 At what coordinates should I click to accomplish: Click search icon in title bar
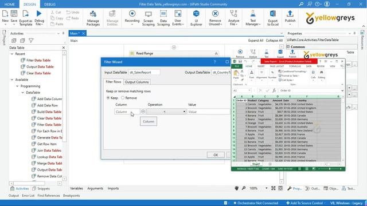(301, 4)
